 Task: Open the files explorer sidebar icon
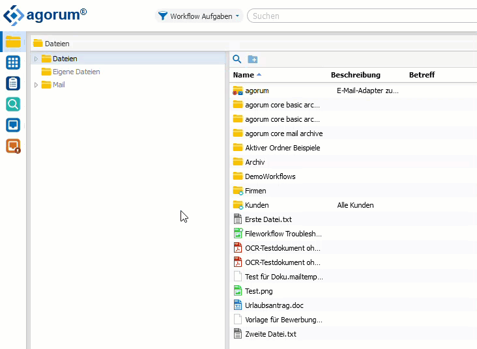tap(13, 42)
